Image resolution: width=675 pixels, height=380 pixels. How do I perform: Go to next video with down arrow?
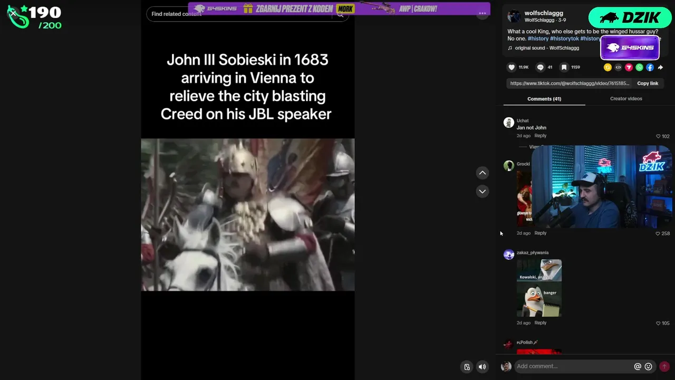click(483, 191)
